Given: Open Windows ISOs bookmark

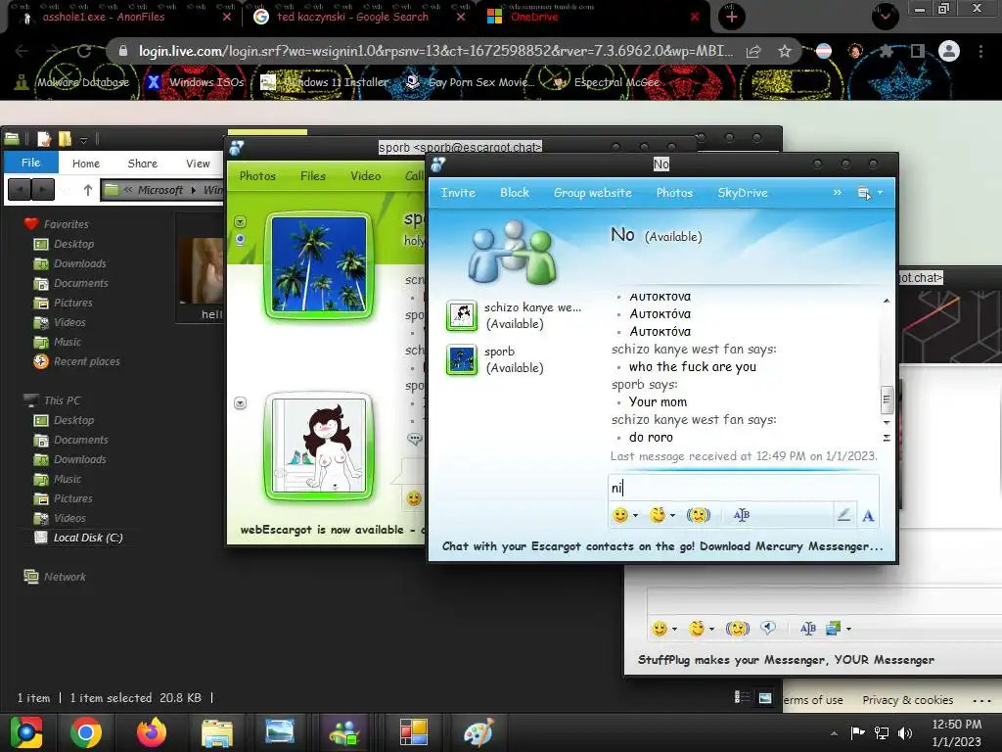Looking at the screenshot, I should pyautogui.click(x=196, y=82).
